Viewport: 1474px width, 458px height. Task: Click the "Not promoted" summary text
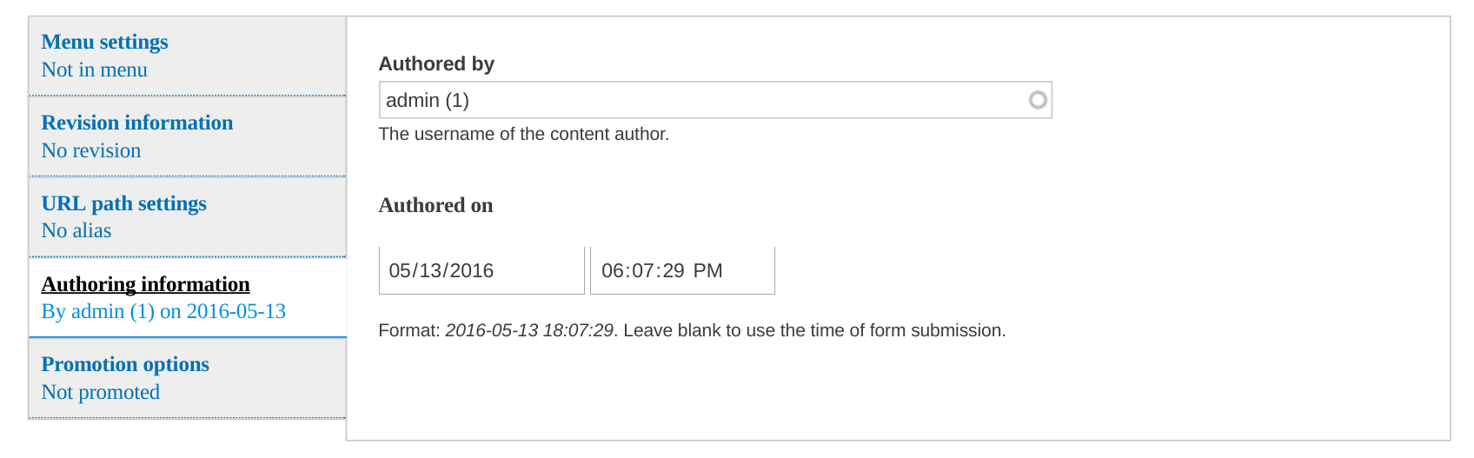101,392
